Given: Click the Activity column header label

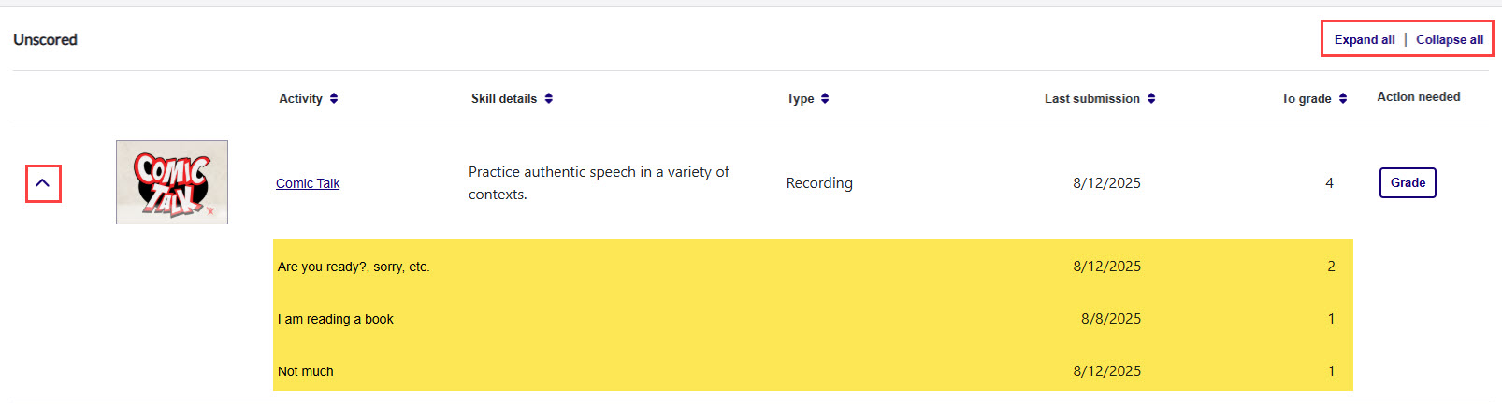Looking at the screenshot, I should coord(300,99).
